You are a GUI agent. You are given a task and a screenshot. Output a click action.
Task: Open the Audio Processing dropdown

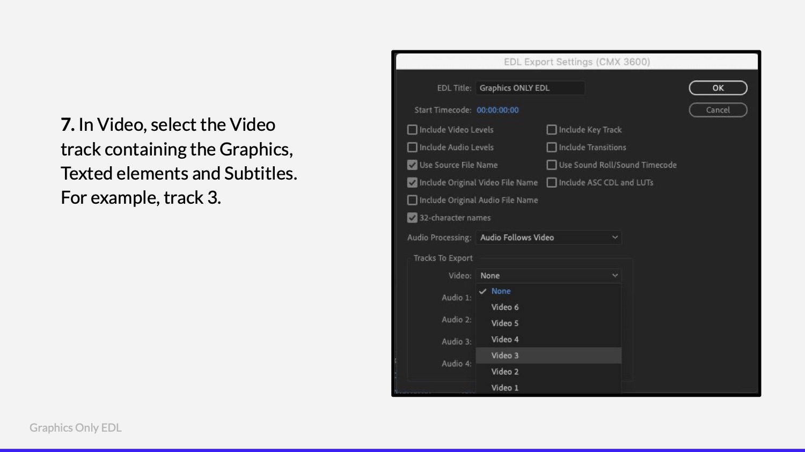coord(548,238)
